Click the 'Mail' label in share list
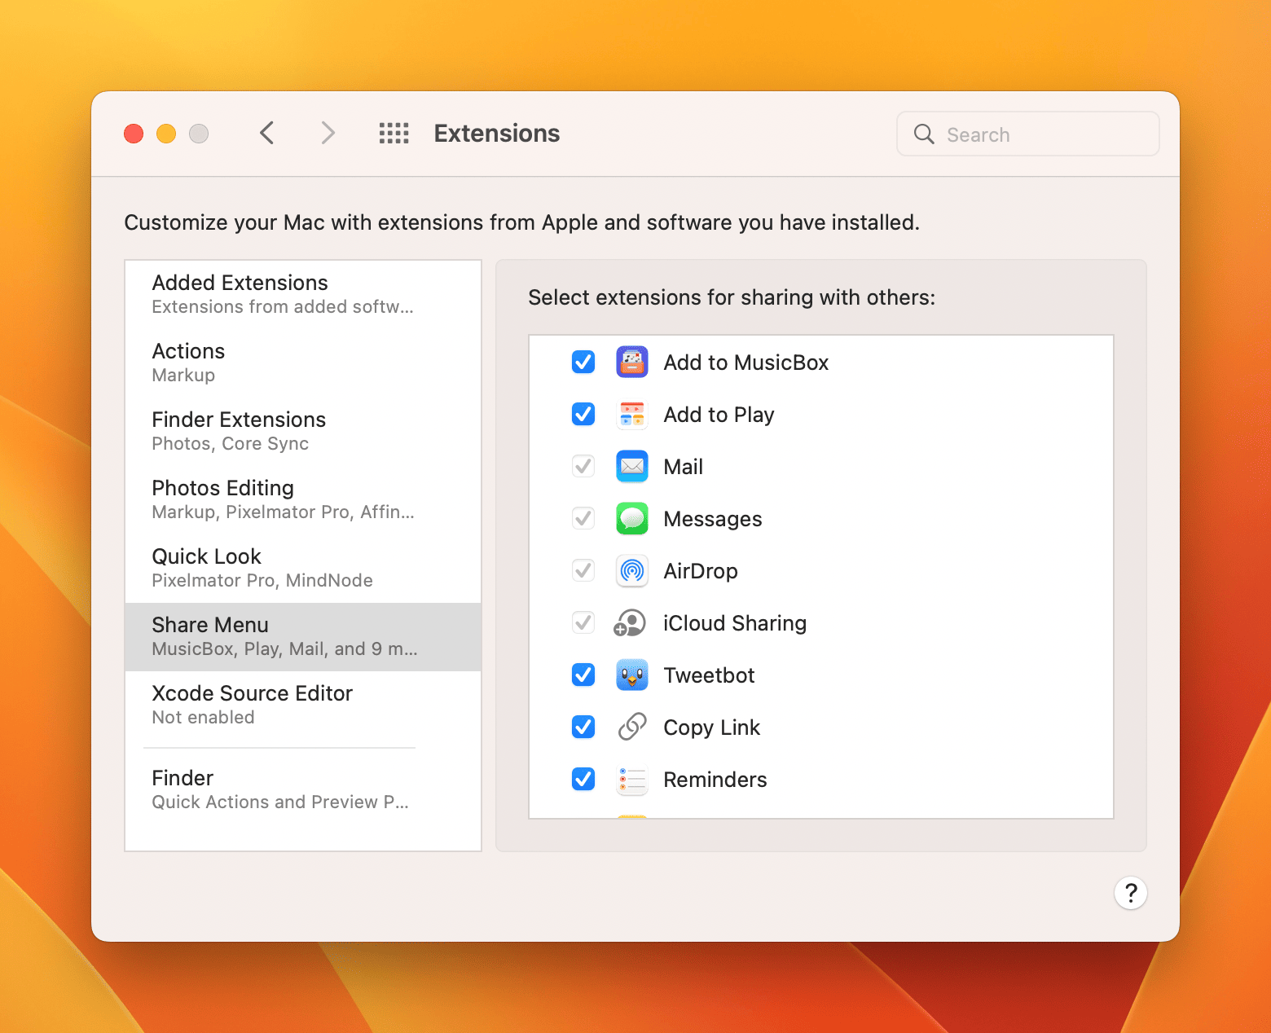This screenshot has height=1033, width=1271. 683,467
